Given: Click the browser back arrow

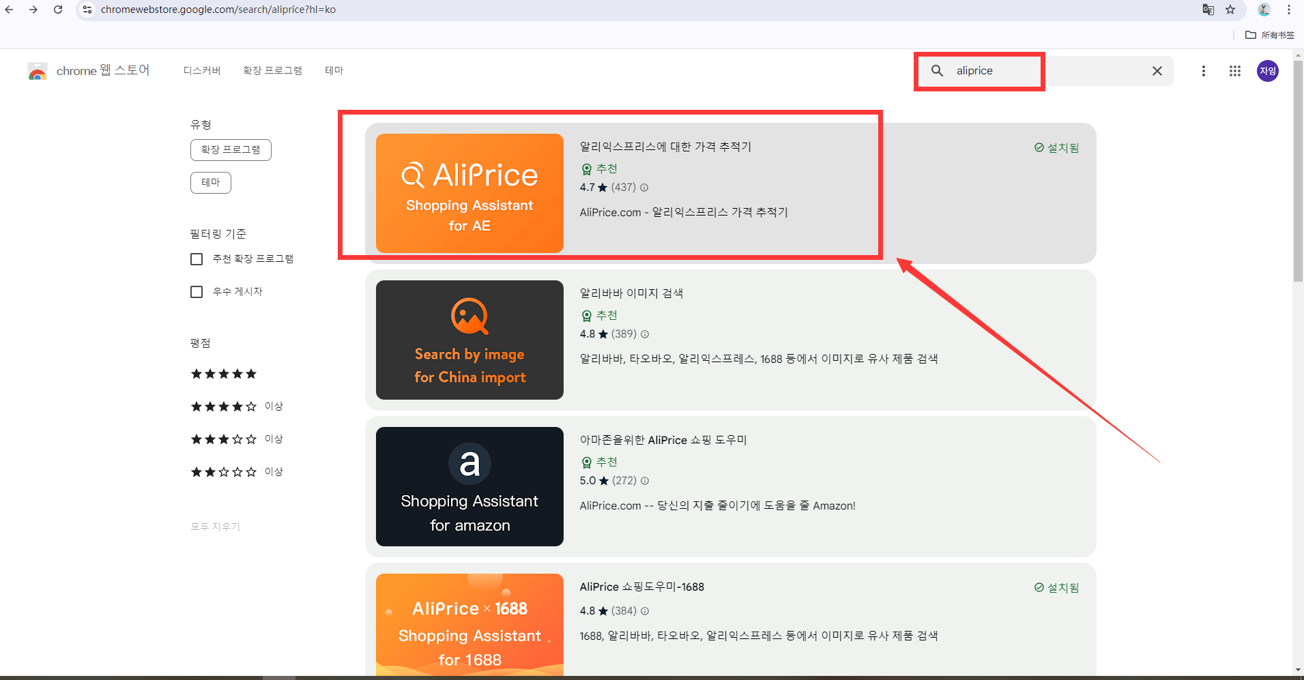Looking at the screenshot, I should pyautogui.click(x=9, y=10).
